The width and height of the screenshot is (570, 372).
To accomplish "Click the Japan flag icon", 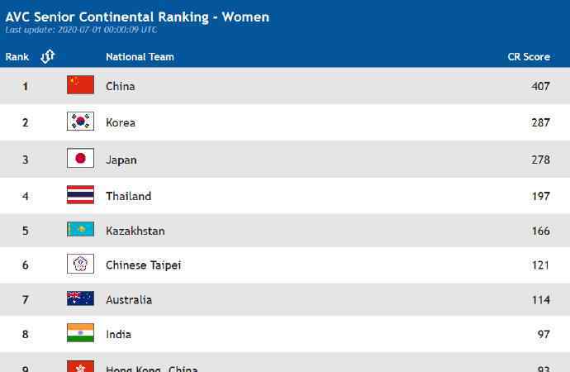I will 80,158.
